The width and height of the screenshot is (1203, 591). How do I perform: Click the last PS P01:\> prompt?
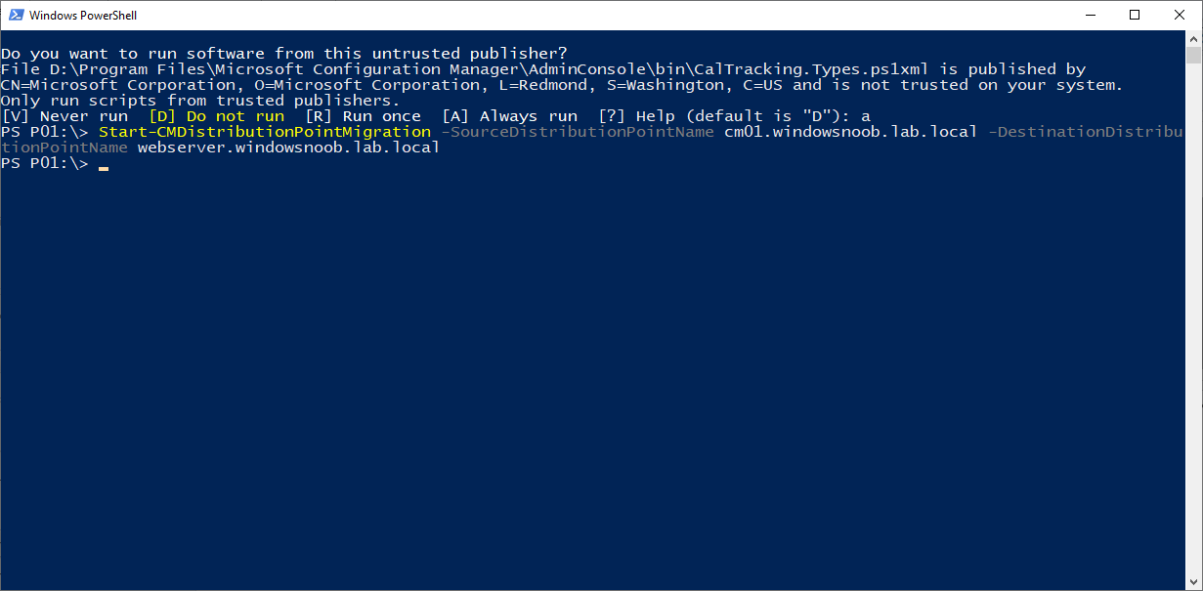pyautogui.click(x=45, y=163)
